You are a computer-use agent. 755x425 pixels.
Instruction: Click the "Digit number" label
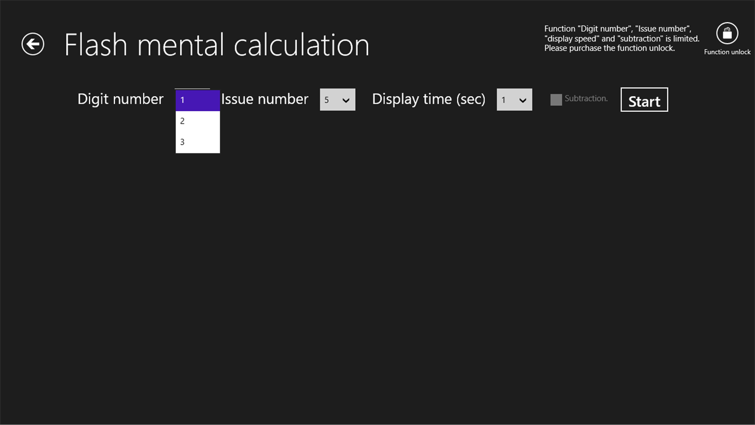(120, 99)
